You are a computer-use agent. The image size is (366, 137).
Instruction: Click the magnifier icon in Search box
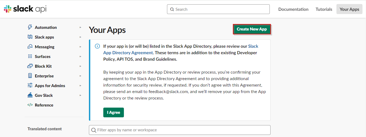pos(172,9)
